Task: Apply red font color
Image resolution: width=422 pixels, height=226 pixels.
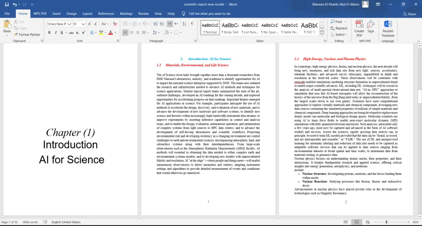Action: click(x=110, y=33)
